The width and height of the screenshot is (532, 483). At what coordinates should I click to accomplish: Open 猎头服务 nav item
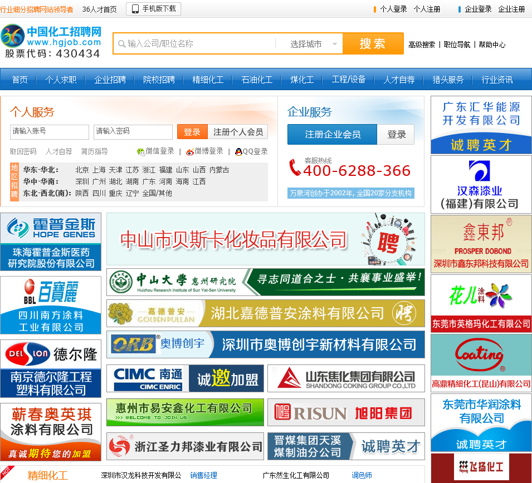pos(448,80)
